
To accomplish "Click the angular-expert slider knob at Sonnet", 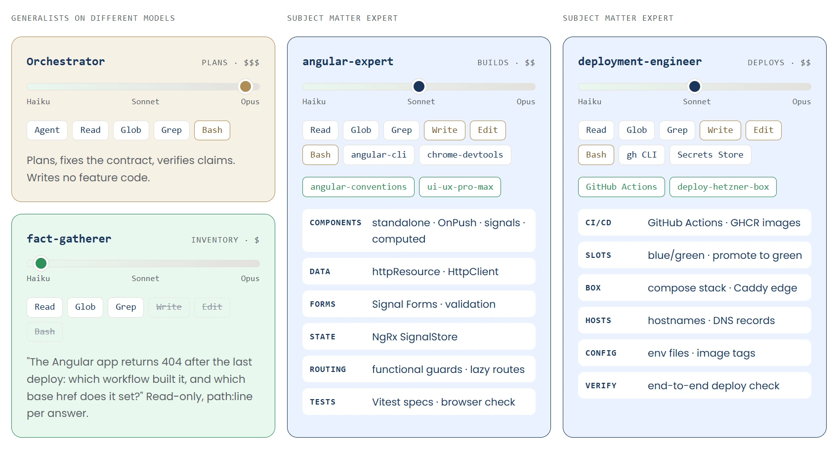I will coord(419,86).
